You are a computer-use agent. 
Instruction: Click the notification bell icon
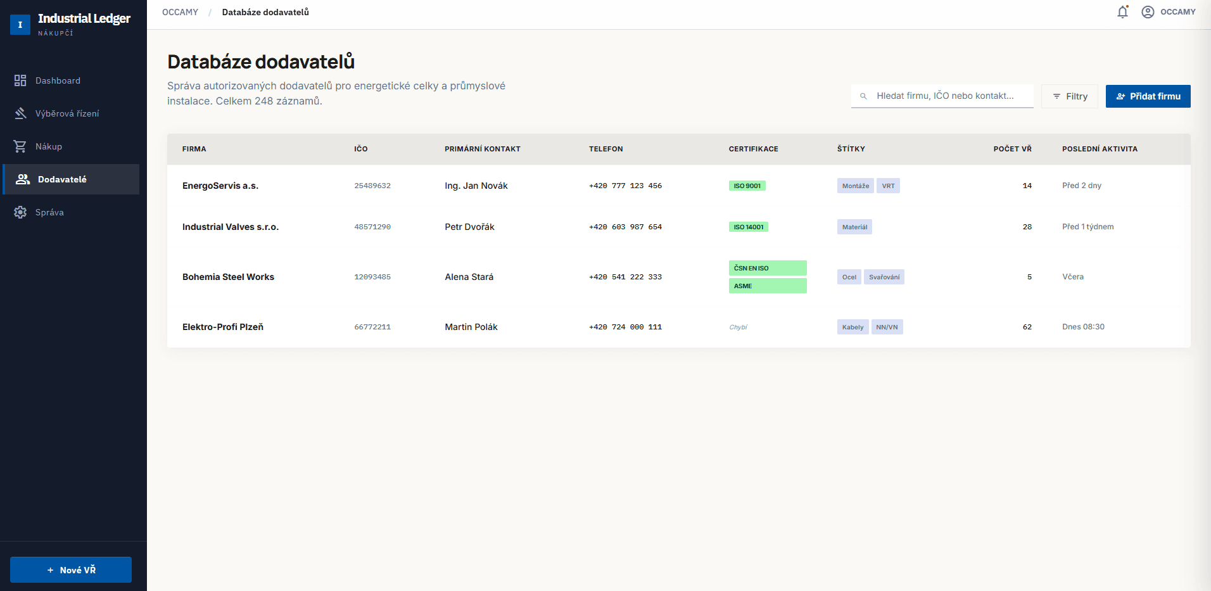pos(1122,12)
